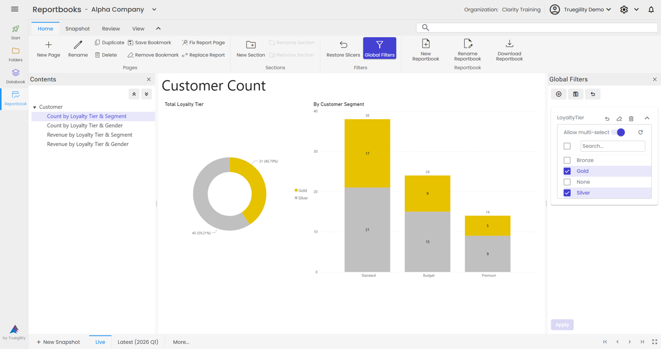
Task: Open the Databook section in the sidebar
Action: pyautogui.click(x=15, y=75)
